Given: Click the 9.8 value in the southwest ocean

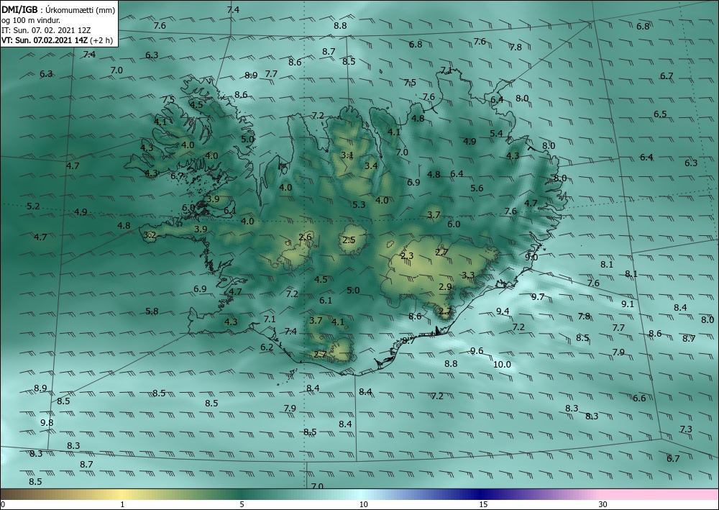Looking at the screenshot, I should click(47, 423).
